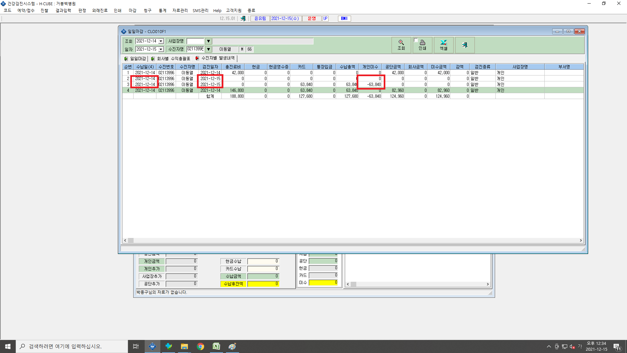Click the exit icon in top toolbar

tap(243, 19)
